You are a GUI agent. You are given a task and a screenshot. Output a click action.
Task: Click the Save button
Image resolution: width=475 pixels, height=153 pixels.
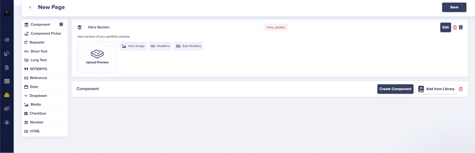point(454,7)
